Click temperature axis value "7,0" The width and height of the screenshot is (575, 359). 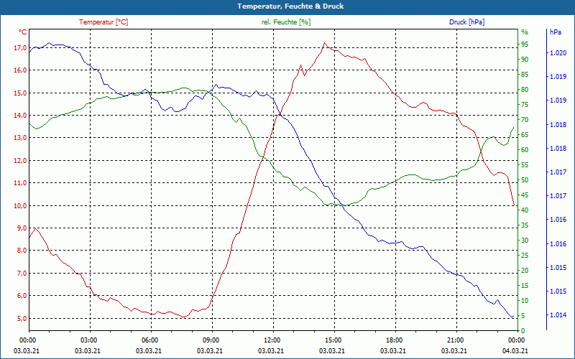coord(22,274)
